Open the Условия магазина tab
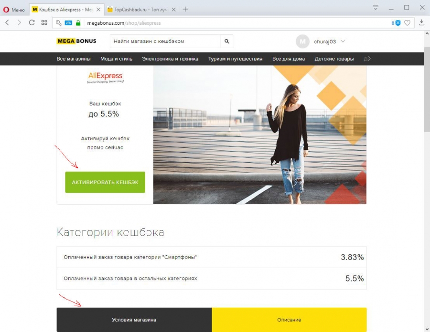430x332 pixels. 134,320
